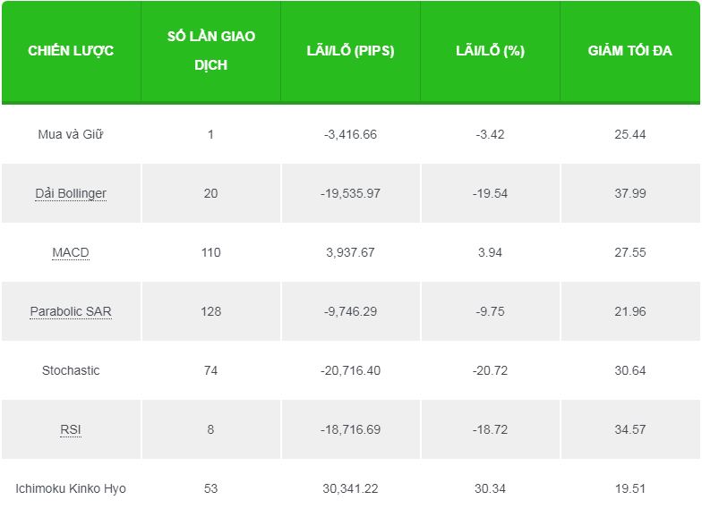Click the LÃI/LỖ (%) column header
The image size is (702, 517).
pos(490,51)
